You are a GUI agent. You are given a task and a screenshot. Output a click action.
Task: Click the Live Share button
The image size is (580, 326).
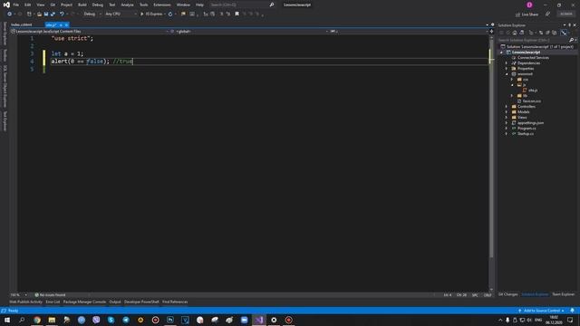coord(527,14)
